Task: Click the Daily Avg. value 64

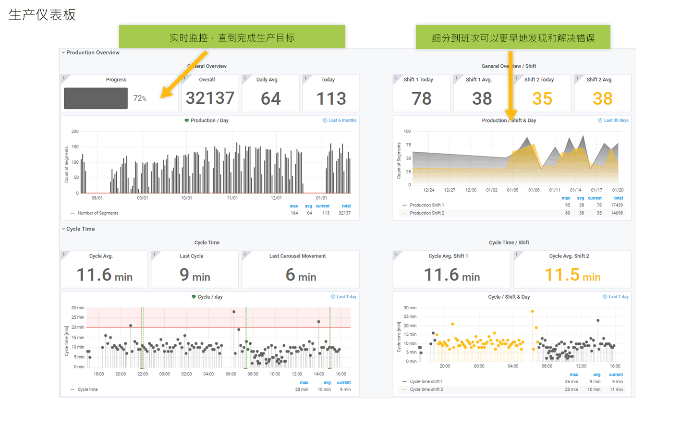Action: pyautogui.click(x=270, y=98)
